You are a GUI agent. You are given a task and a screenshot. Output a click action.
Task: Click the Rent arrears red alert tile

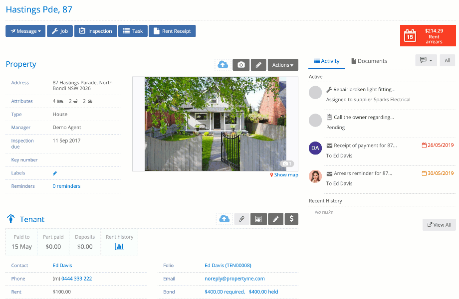coord(428,36)
